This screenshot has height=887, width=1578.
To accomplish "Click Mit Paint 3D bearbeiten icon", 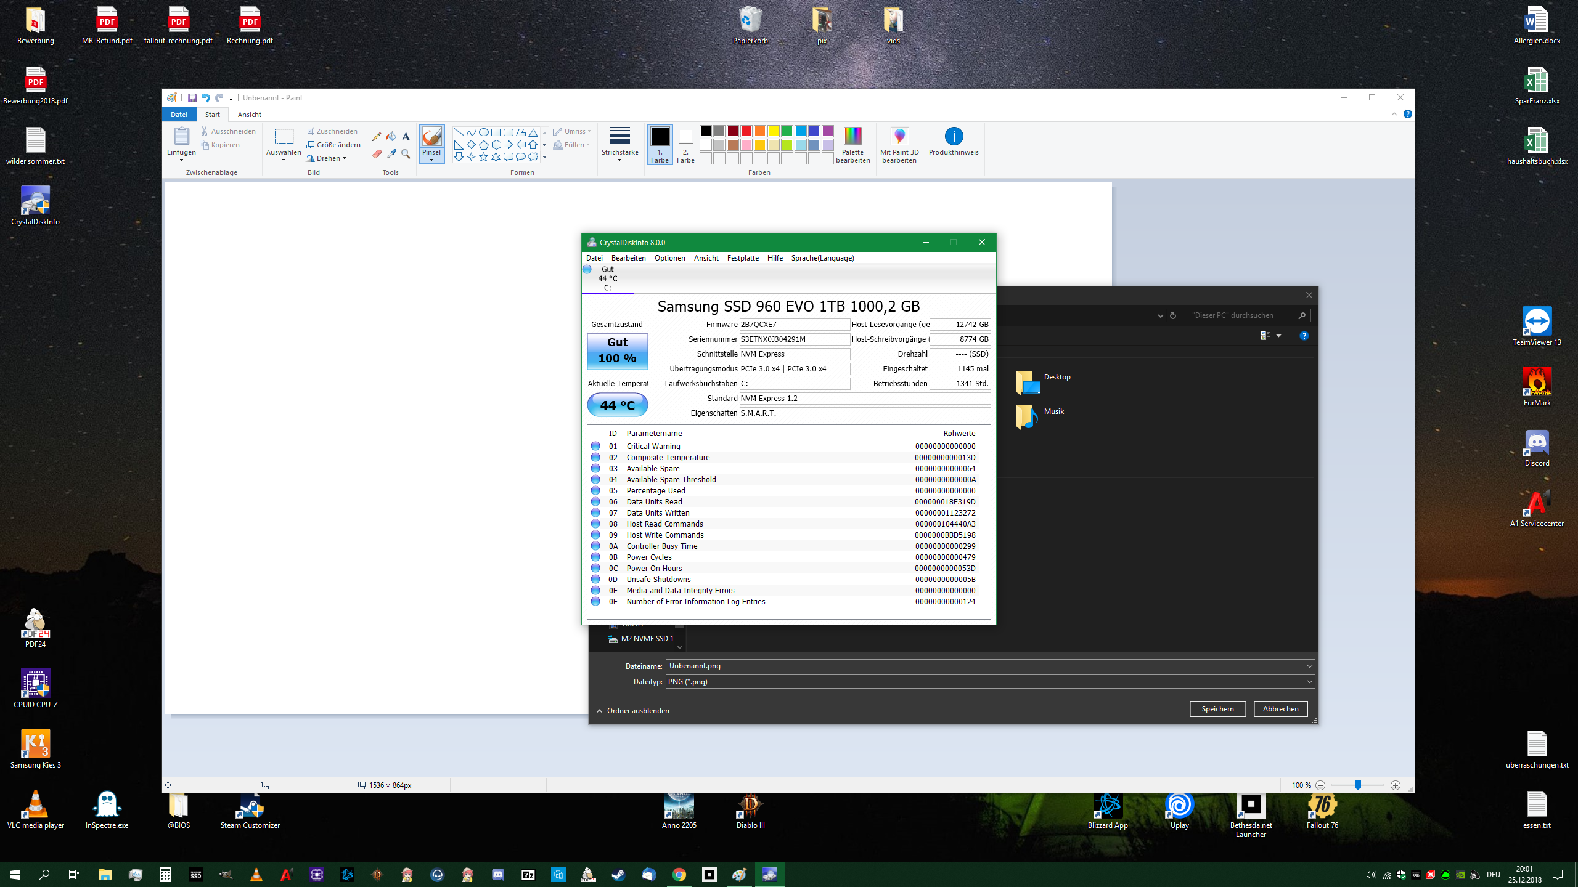I will 899,137.
